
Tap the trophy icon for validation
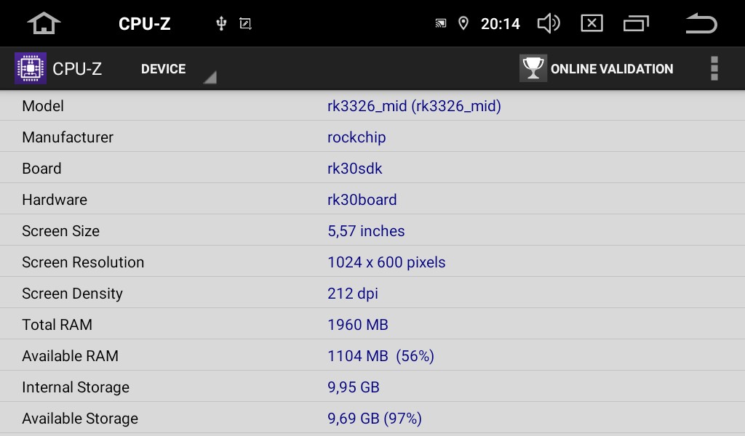(533, 68)
